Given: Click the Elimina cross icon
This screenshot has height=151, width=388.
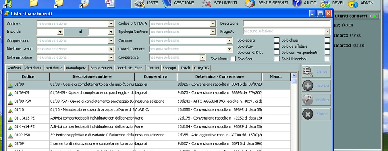Looking at the screenshot, I should tap(308, 114).
